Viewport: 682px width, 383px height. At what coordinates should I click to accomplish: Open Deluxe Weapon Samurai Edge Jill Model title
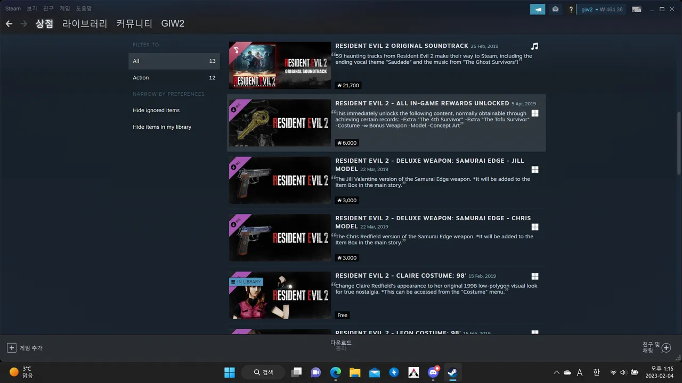[x=429, y=164]
